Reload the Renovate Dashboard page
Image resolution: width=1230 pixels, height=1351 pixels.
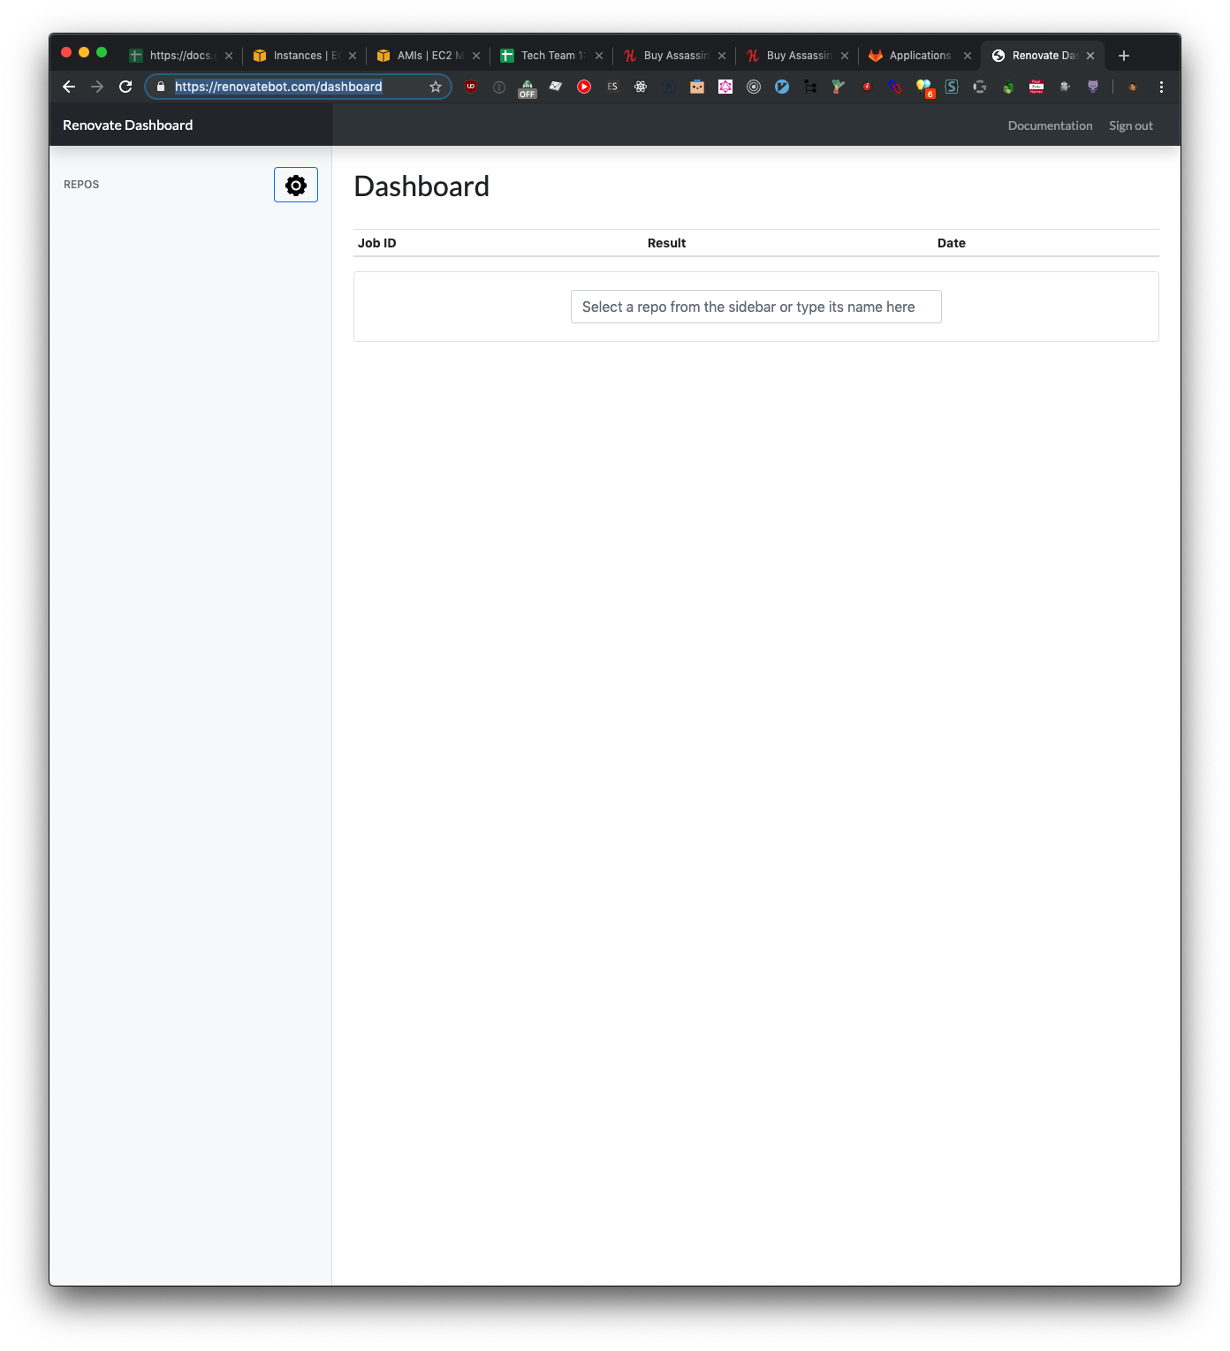pos(125,87)
